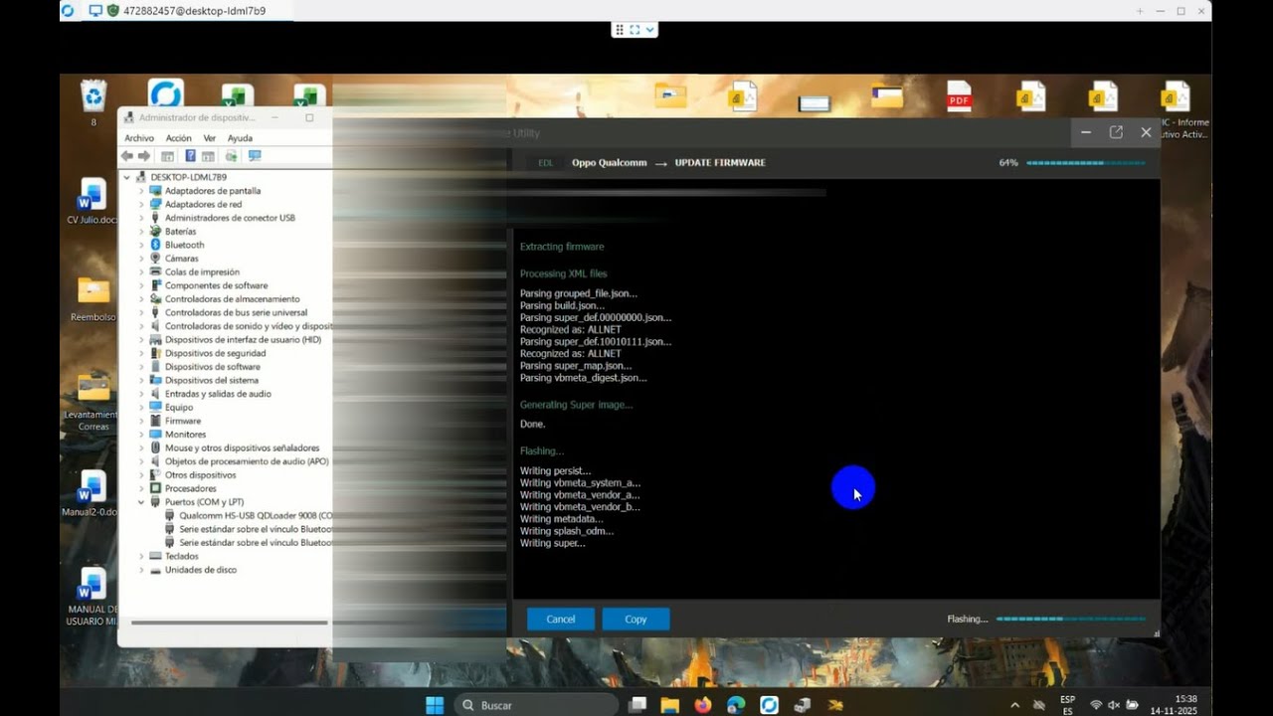Click the Buscar search box in taskbar
The image size is (1273, 716).
coord(538,705)
